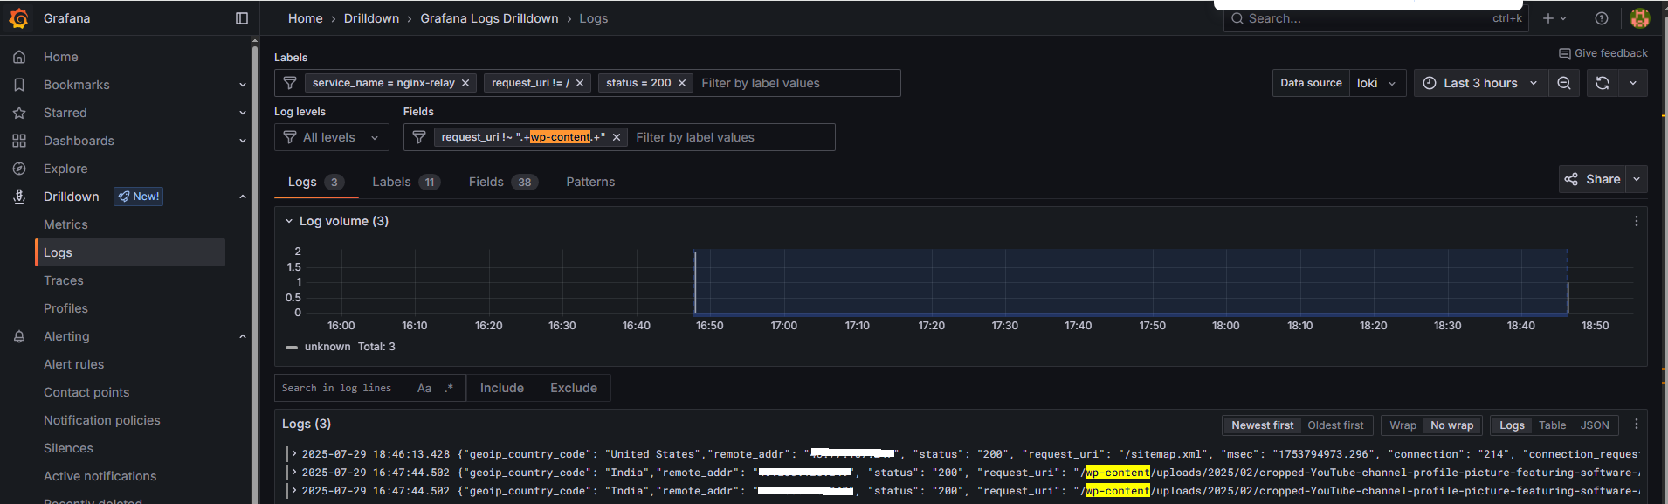Select Exclude line filter mode
Image resolution: width=1668 pixels, height=504 pixels.
coord(574,388)
